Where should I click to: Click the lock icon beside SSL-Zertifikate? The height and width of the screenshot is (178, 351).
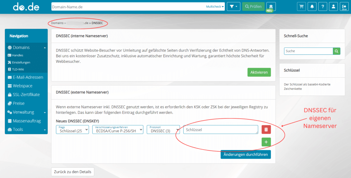pyautogui.click(x=10, y=95)
